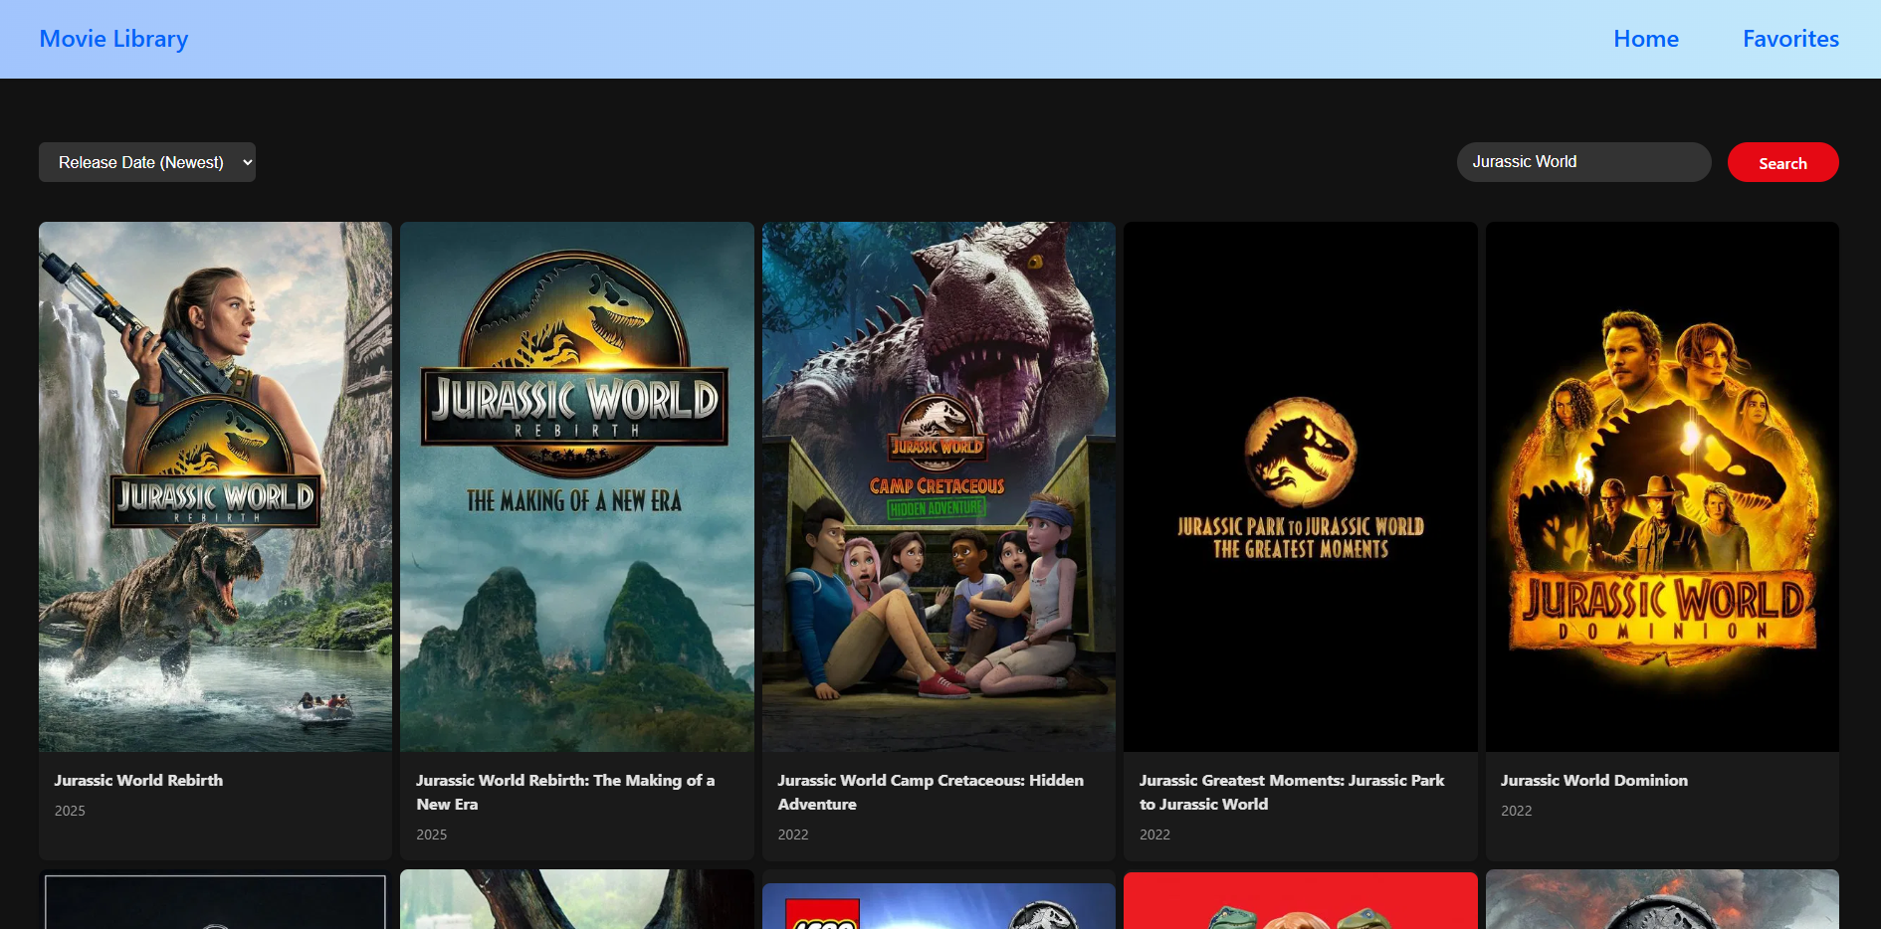The width and height of the screenshot is (1881, 929).
Task: Open the Jurassic World Rebirth poster
Action: (215, 486)
